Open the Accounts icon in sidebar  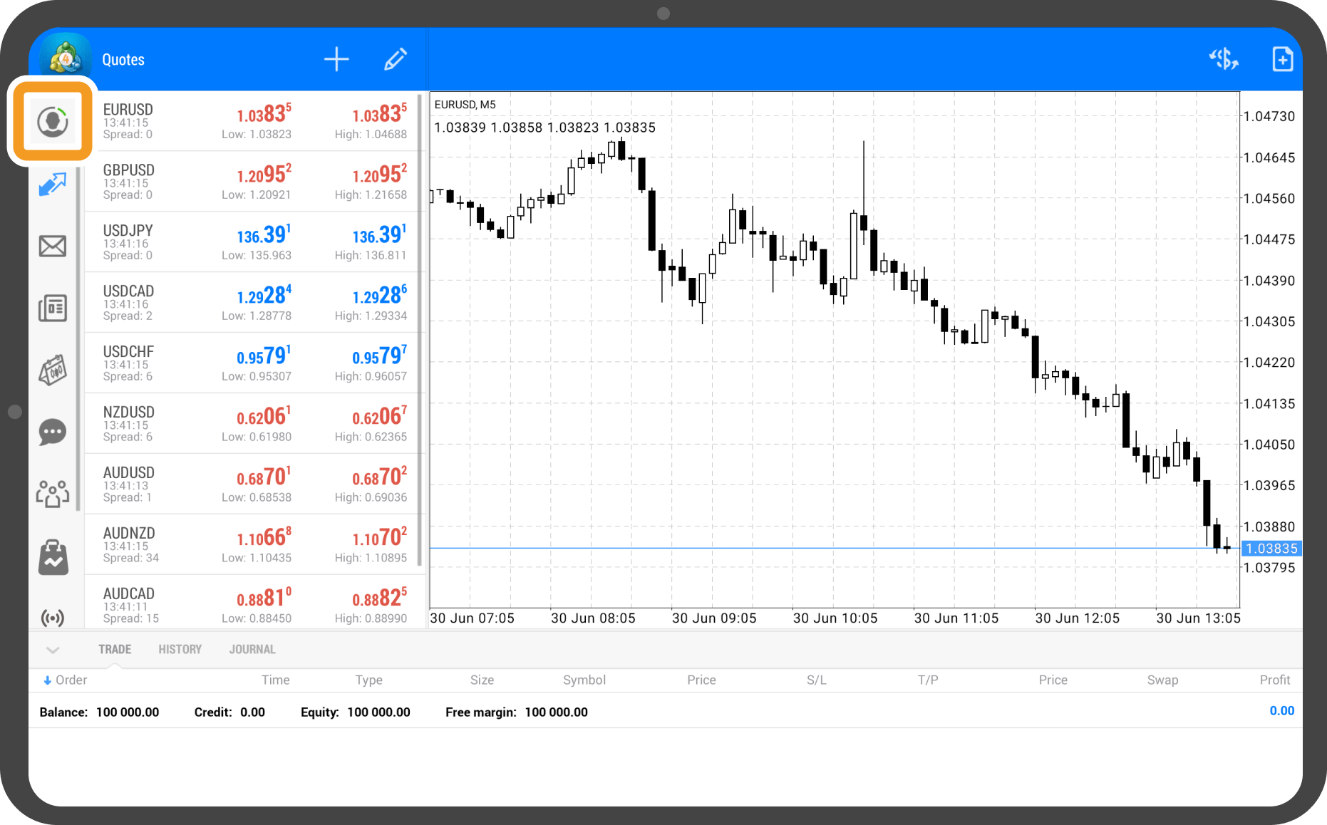pos(53,121)
